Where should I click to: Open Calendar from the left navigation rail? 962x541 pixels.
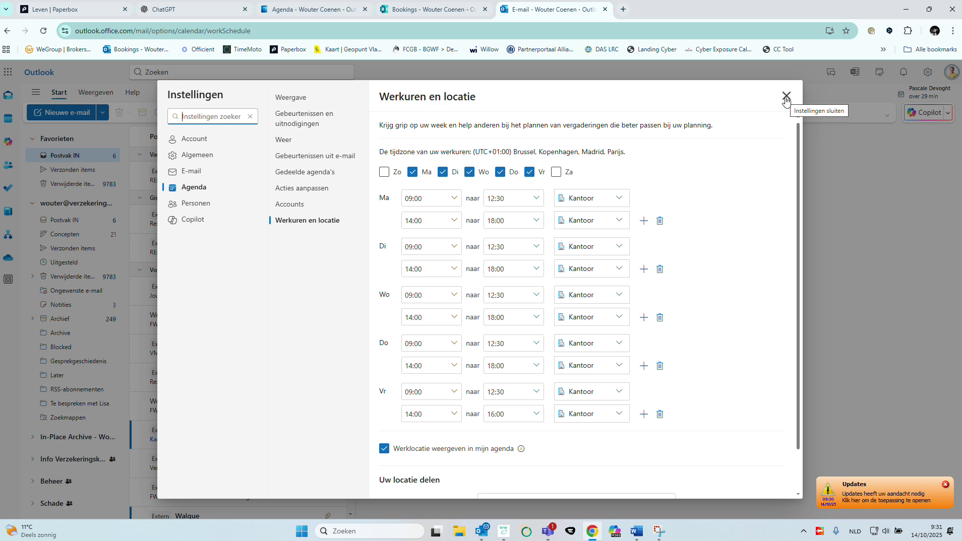[x=8, y=118]
